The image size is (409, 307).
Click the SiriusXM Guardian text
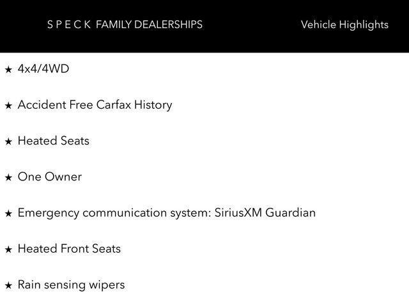(265, 212)
